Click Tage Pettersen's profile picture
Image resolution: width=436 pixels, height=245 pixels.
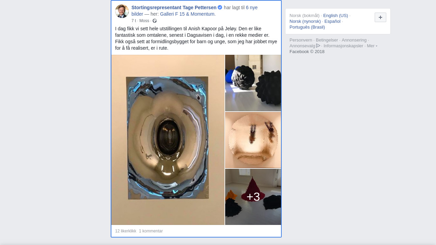tap(122, 11)
